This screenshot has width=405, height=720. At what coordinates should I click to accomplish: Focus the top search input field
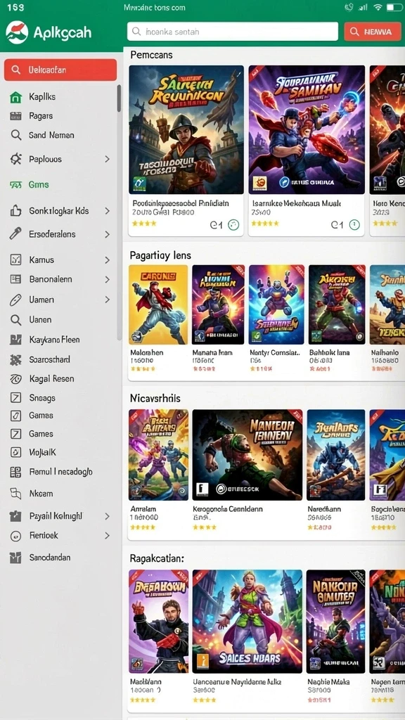point(233,32)
